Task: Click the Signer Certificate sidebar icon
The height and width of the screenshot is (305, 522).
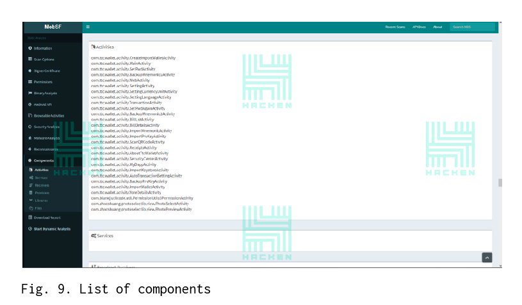Action: [x=30, y=70]
